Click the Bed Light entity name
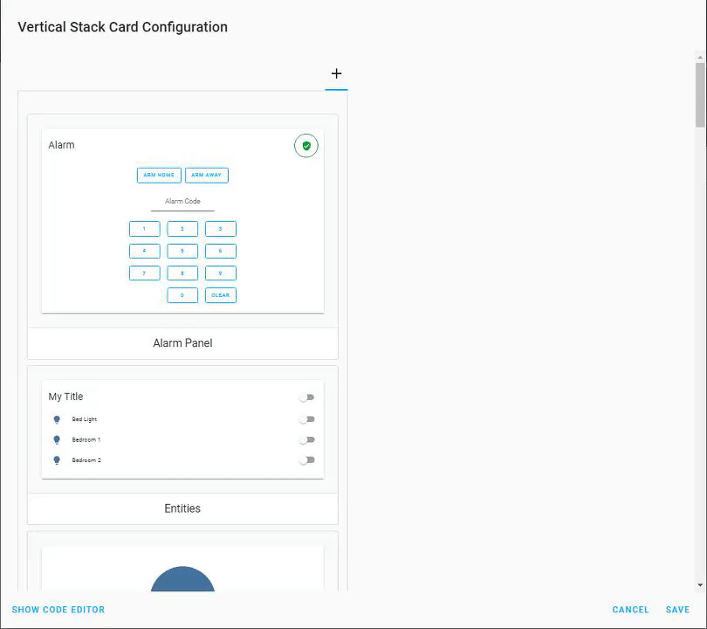Screen dimensions: 707x629 85,419
